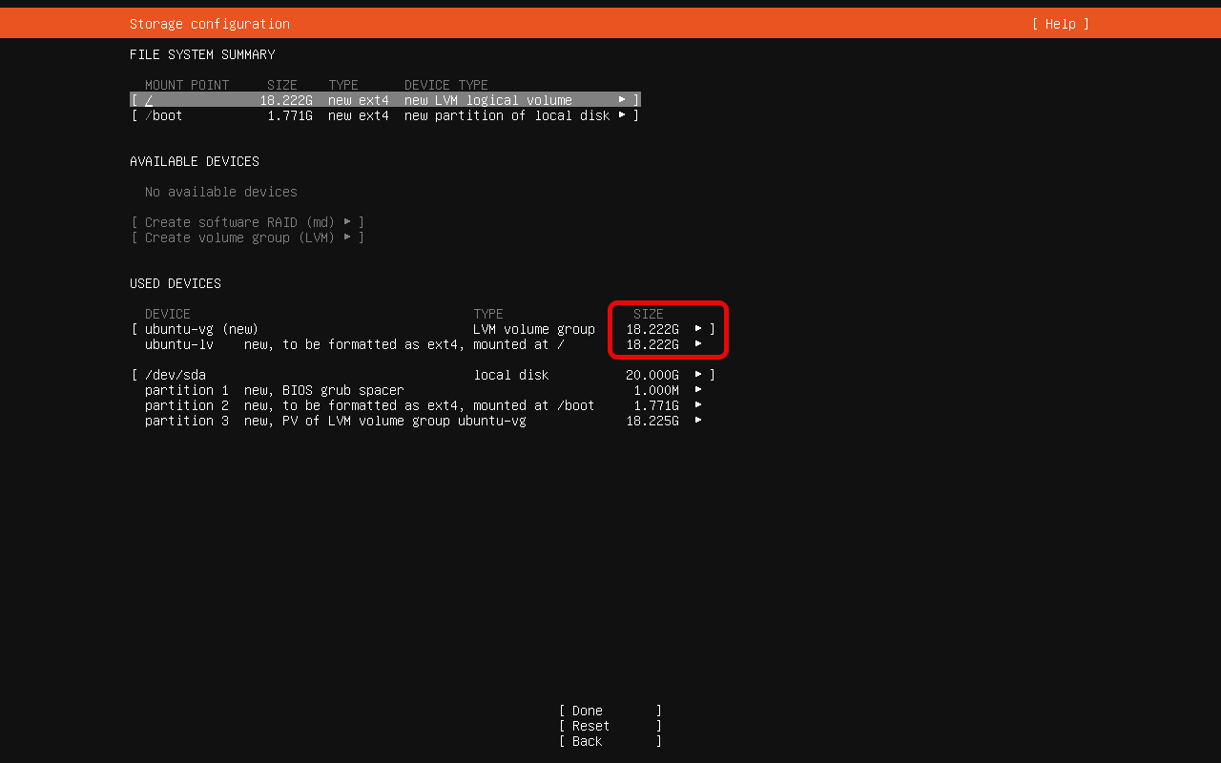
Task: Expand arrow for the / mount entry
Action: click(x=622, y=100)
